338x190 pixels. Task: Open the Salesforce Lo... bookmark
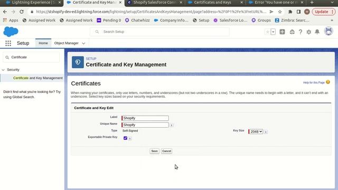pyautogui.click(x=230, y=20)
